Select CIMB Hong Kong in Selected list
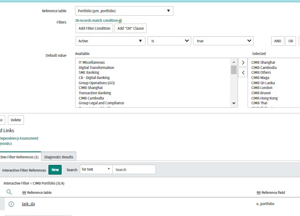This screenshot has width=300, height=216. coord(265,98)
